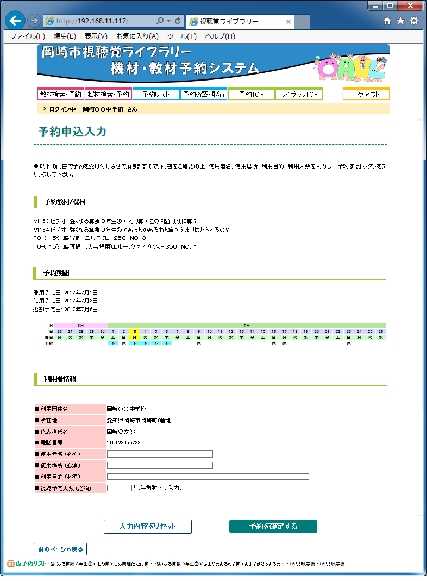This screenshot has width=427, height=581.
Task: Open the browser home page icon
Action: click(387, 21)
